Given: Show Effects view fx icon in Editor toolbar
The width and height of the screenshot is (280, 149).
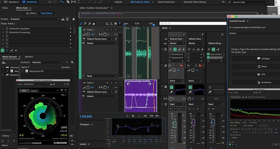Looking at the screenshot, I should 85,23.
